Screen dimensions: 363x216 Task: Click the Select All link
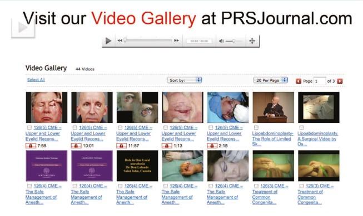[x=36, y=80]
